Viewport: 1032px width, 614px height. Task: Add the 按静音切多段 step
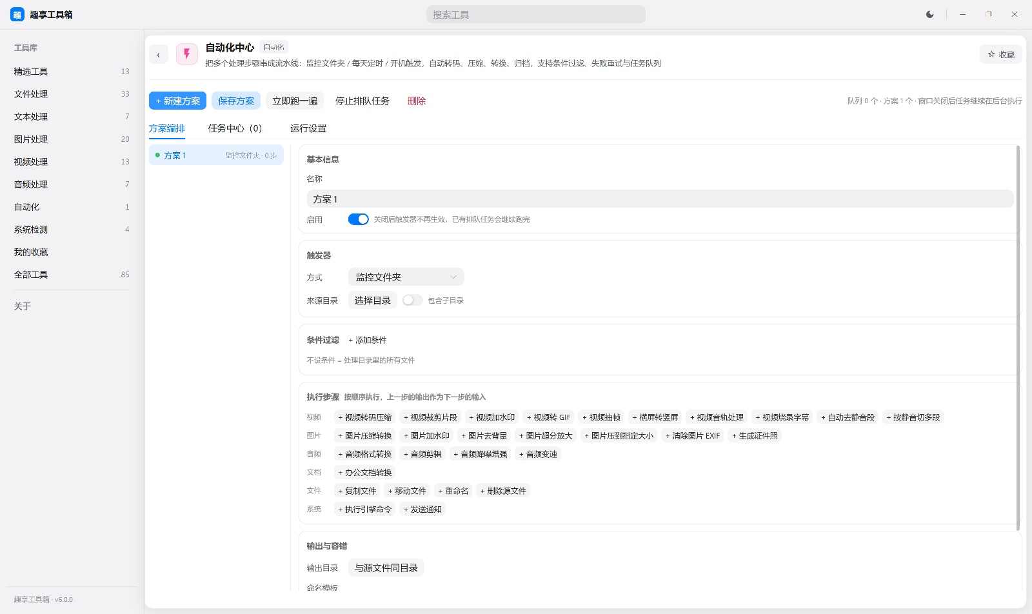tap(913, 418)
